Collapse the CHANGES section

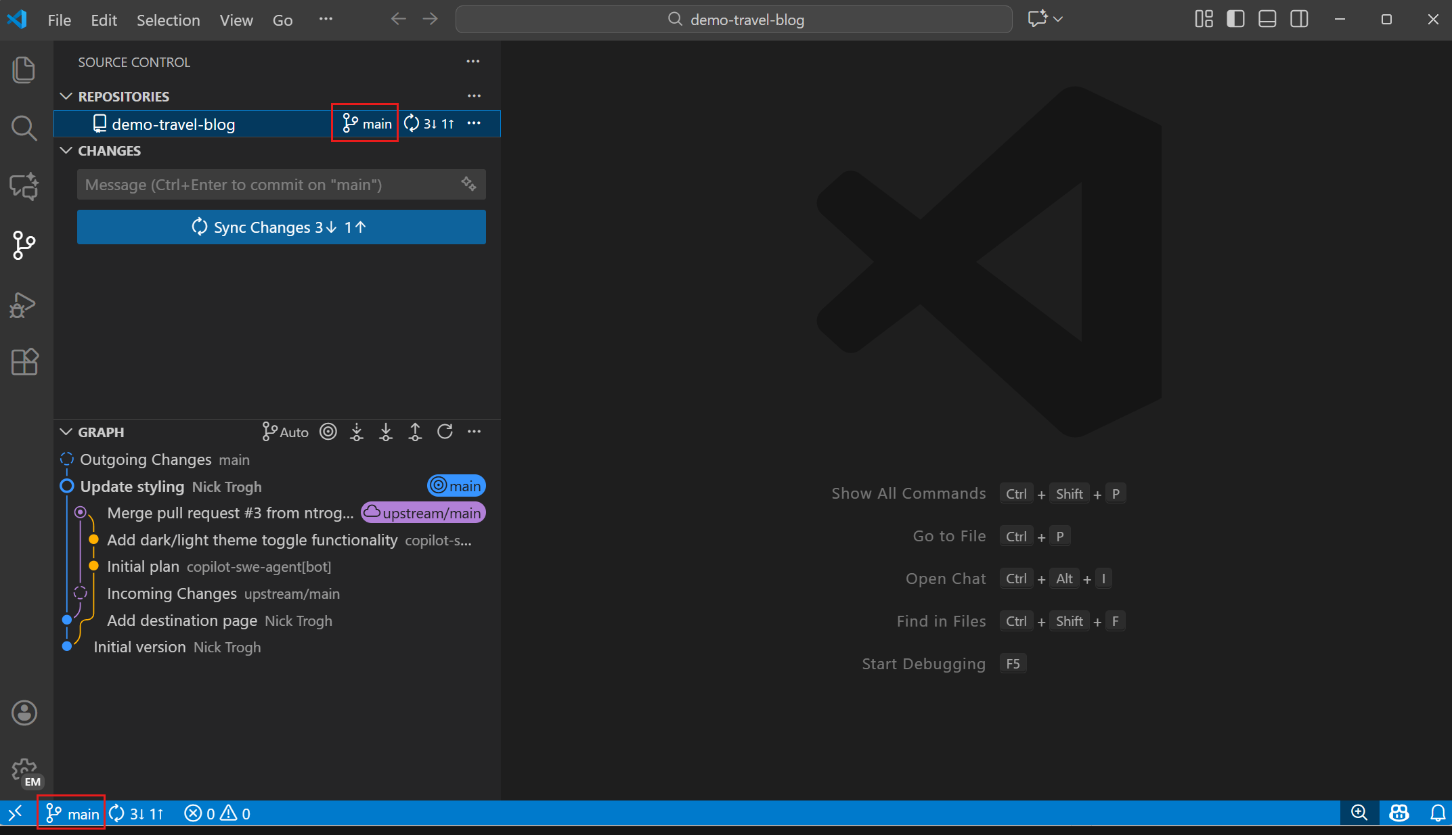point(66,150)
